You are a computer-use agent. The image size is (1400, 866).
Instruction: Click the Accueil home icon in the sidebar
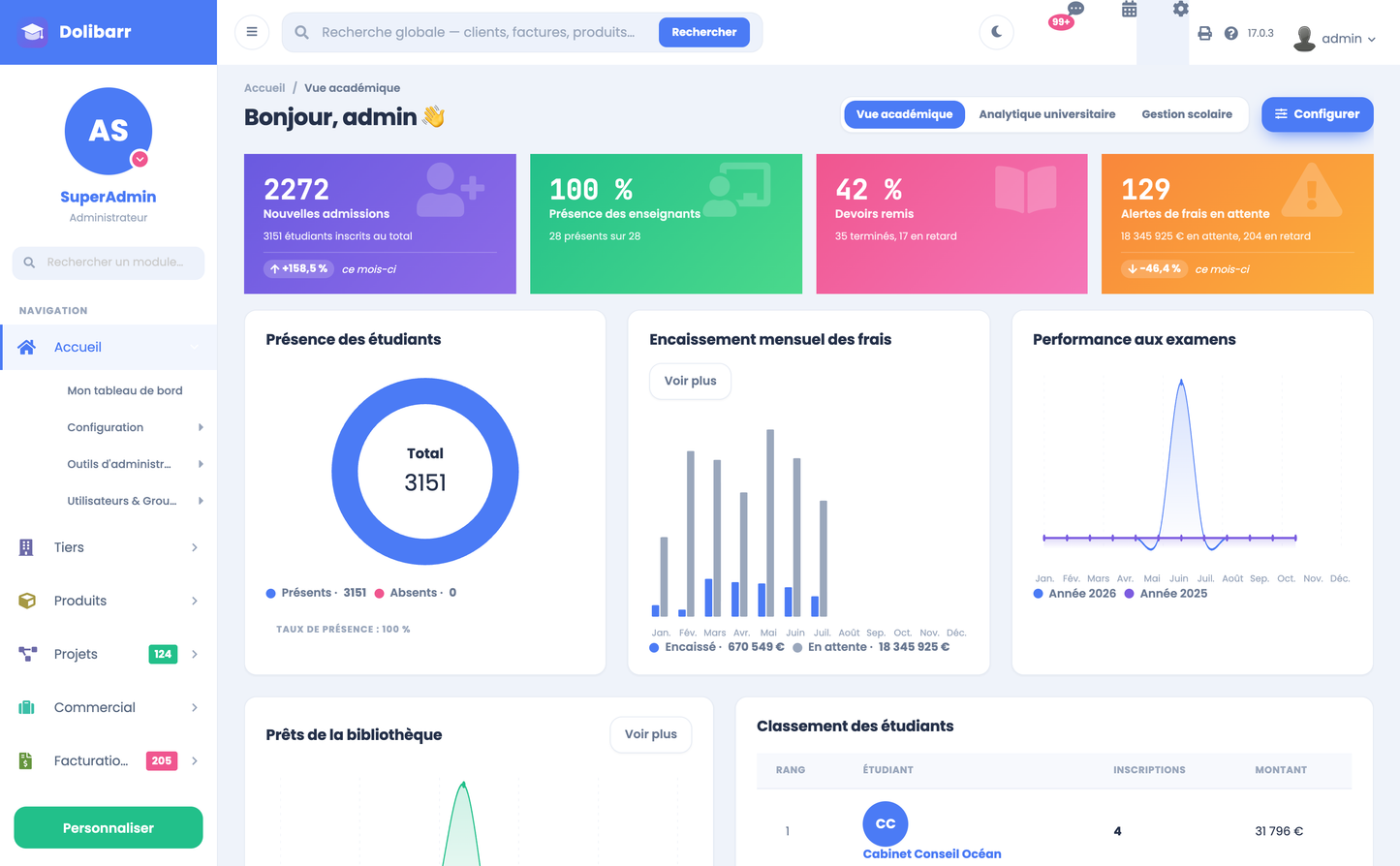[27, 347]
